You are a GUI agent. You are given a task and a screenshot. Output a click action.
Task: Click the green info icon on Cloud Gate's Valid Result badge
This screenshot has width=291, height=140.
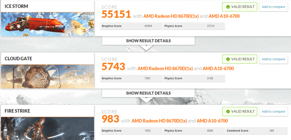(x=228, y=59)
